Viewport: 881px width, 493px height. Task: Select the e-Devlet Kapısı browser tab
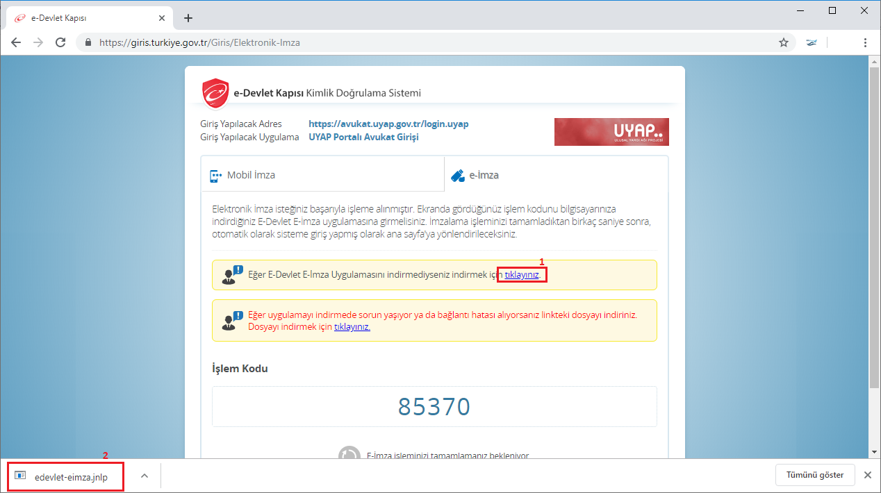[90, 18]
